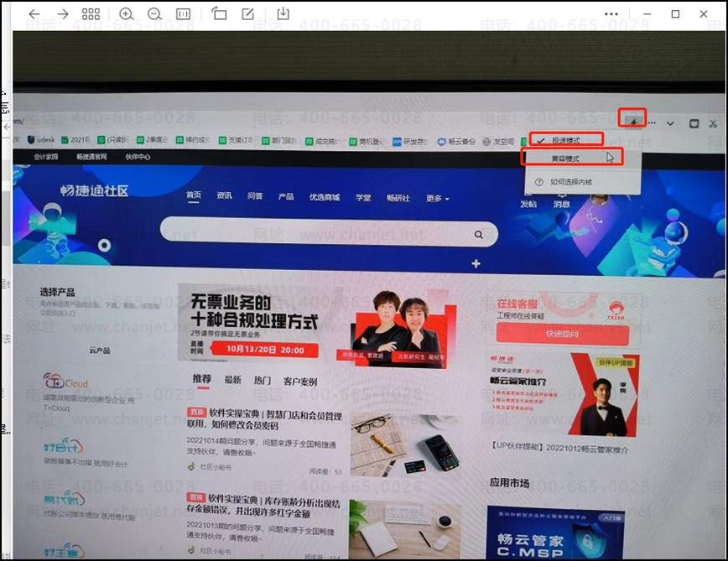Click 发帖 post button
The width and height of the screenshot is (728, 561).
click(528, 200)
